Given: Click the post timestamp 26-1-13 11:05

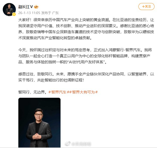Looking at the screenshot, I should pos(29,13).
